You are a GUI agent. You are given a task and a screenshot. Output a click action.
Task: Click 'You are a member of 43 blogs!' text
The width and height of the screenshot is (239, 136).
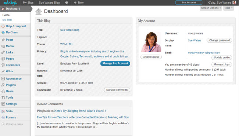182,65
